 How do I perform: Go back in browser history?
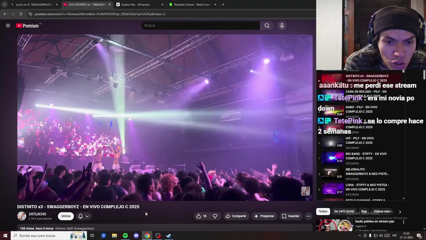5,14
